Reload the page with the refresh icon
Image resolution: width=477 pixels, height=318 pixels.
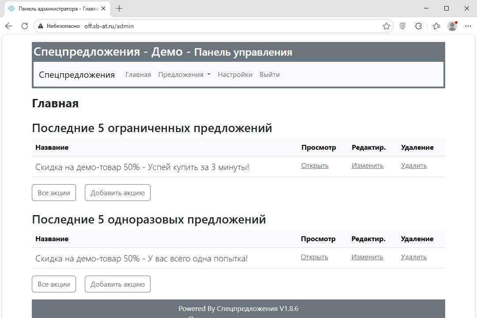tap(25, 26)
